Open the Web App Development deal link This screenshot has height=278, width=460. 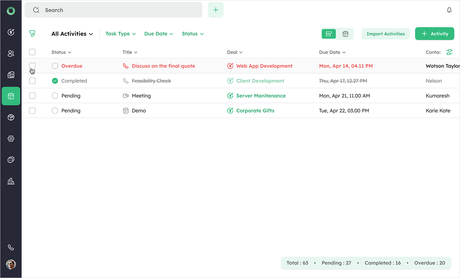click(x=264, y=66)
